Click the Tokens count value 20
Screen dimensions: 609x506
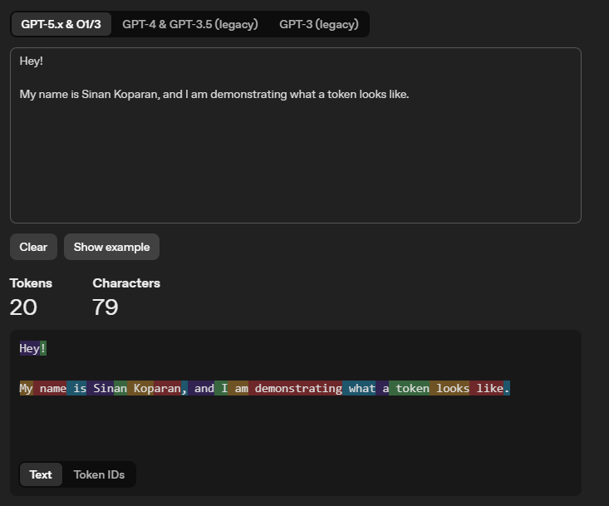23,307
